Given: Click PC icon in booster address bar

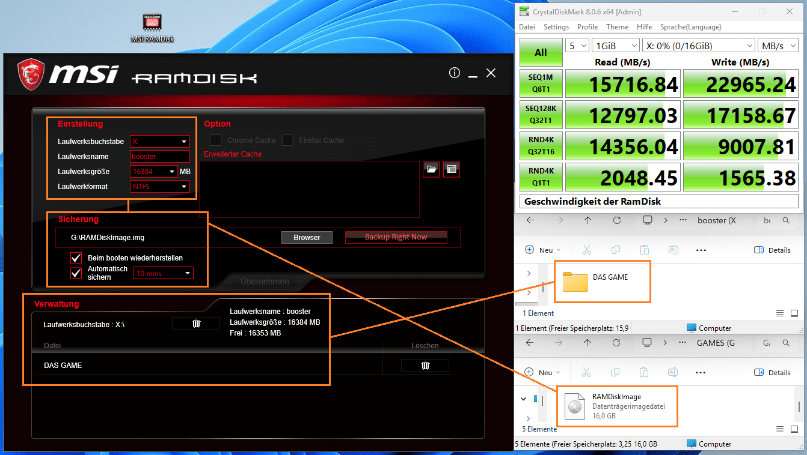Looking at the screenshot, I should coord(648,220).
